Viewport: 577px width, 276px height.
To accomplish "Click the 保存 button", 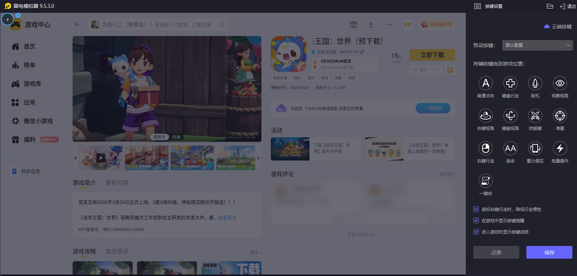I will click(549, 252).
